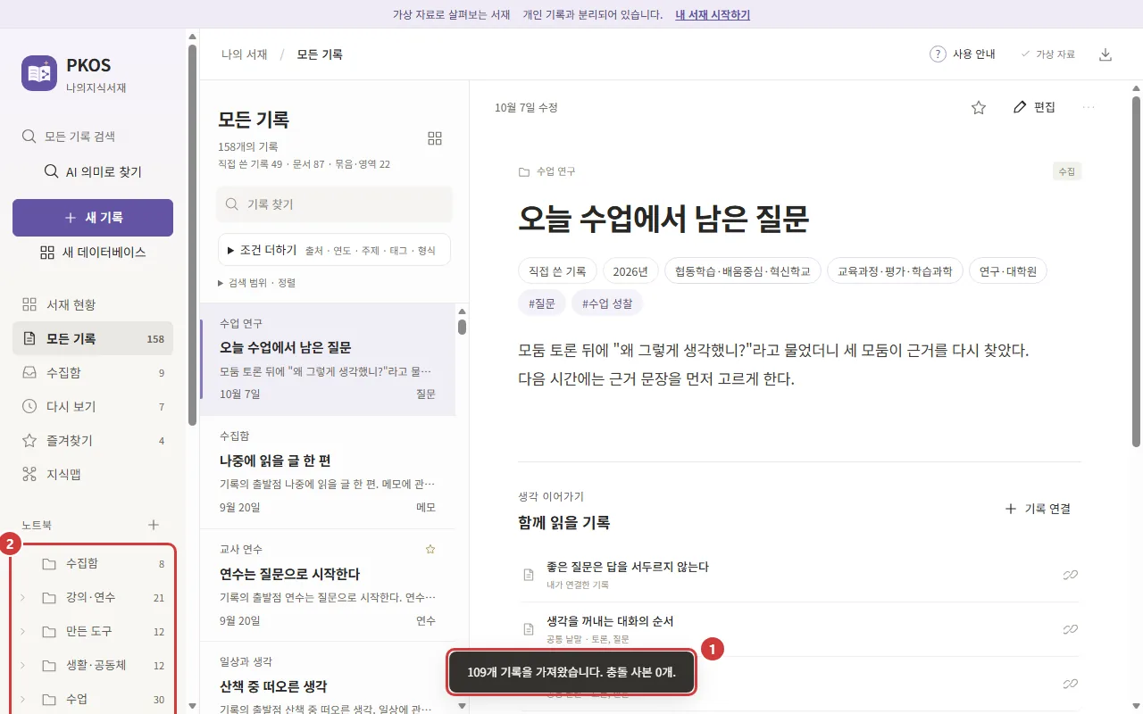The image size is (1143, 714).
Task: Select the #수업 성찰 tag chip
Action: 607,303
